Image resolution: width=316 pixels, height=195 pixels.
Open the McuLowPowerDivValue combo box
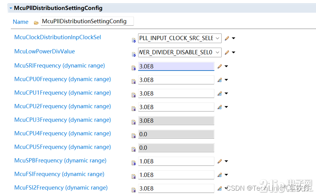pos(179,52)
